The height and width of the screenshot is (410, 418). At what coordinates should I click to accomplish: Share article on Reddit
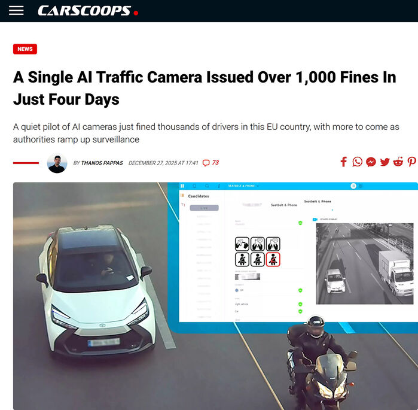pyautogui.click(x=398, y=162)
